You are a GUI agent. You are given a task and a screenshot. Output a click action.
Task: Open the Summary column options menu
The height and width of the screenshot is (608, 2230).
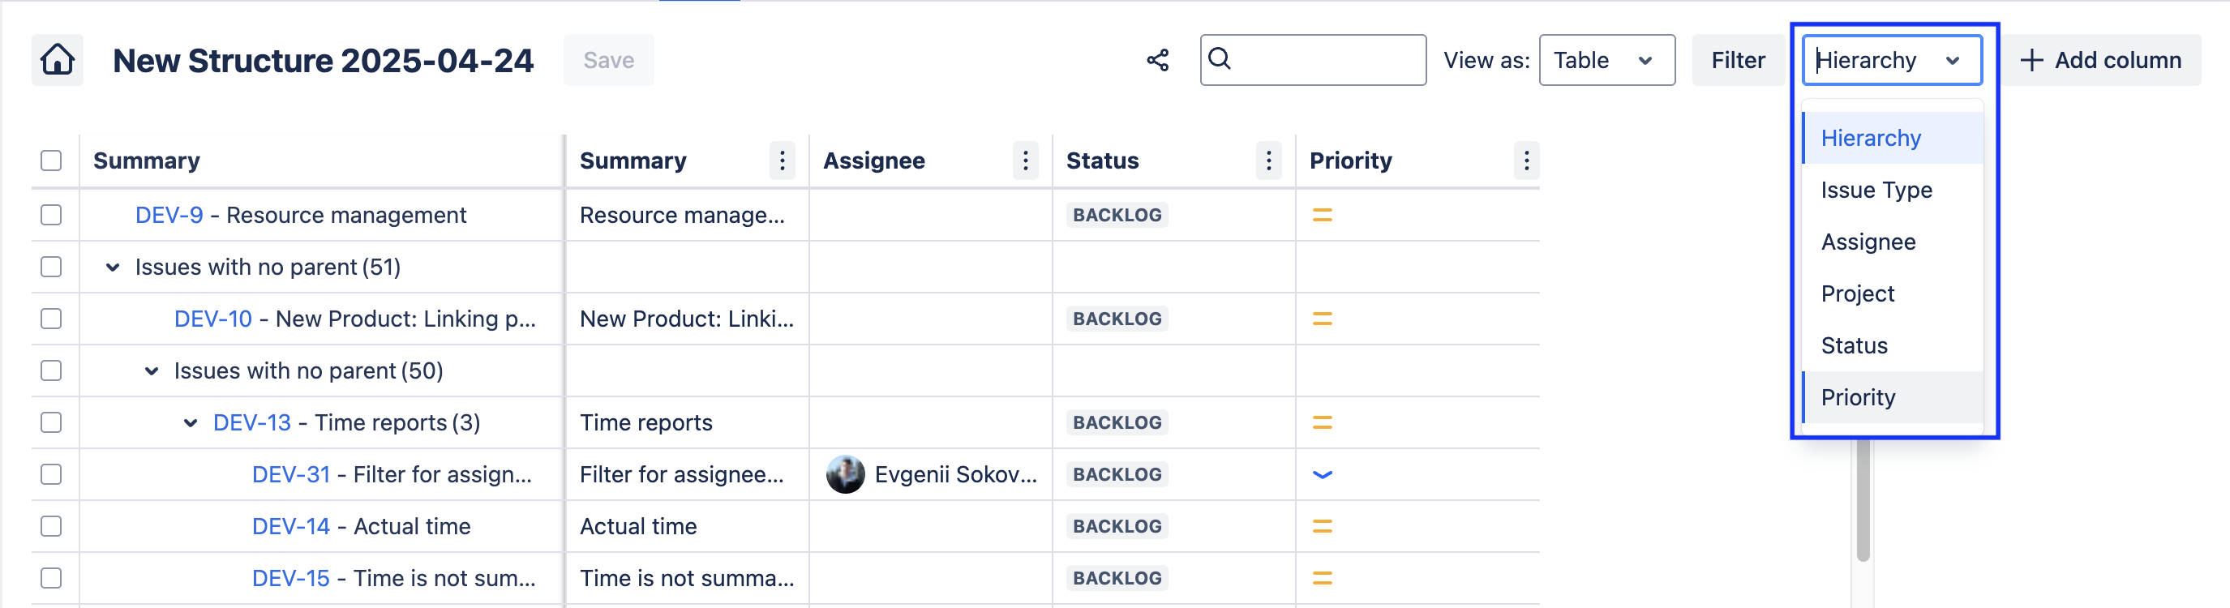pos(782,161)
